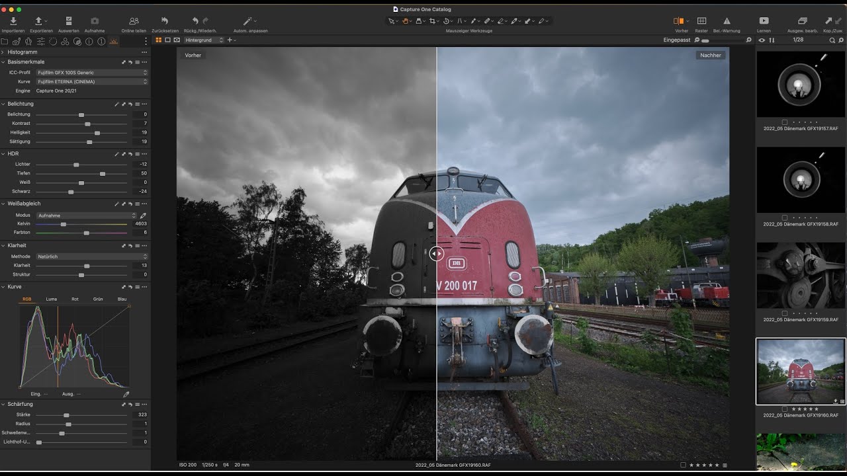
Task: Click the Exportieren toolbar icon
Action: click(38, 21)
